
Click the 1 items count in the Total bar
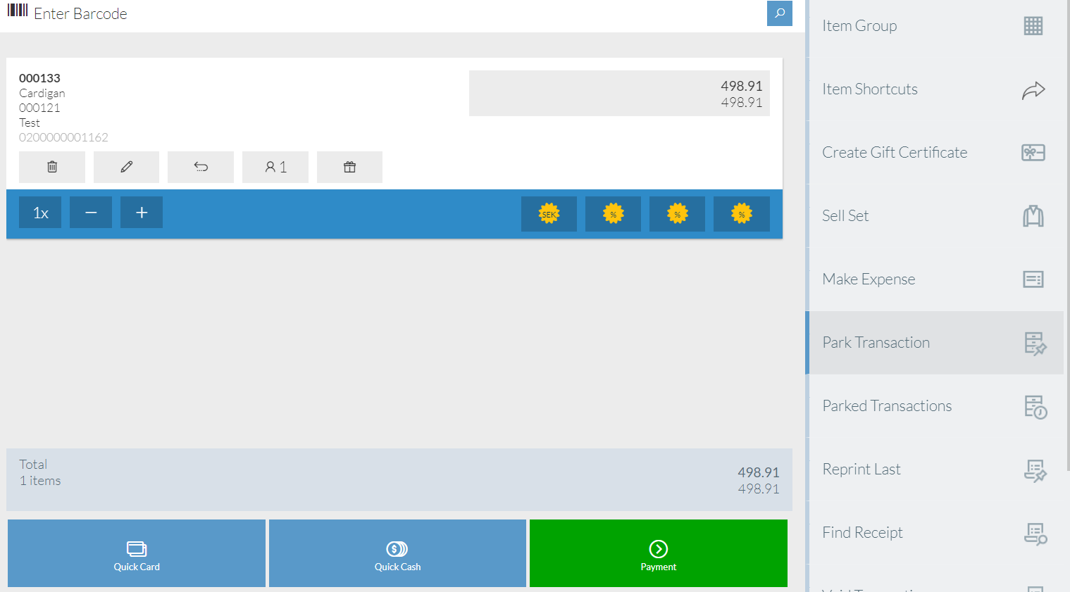click(40, 481)
